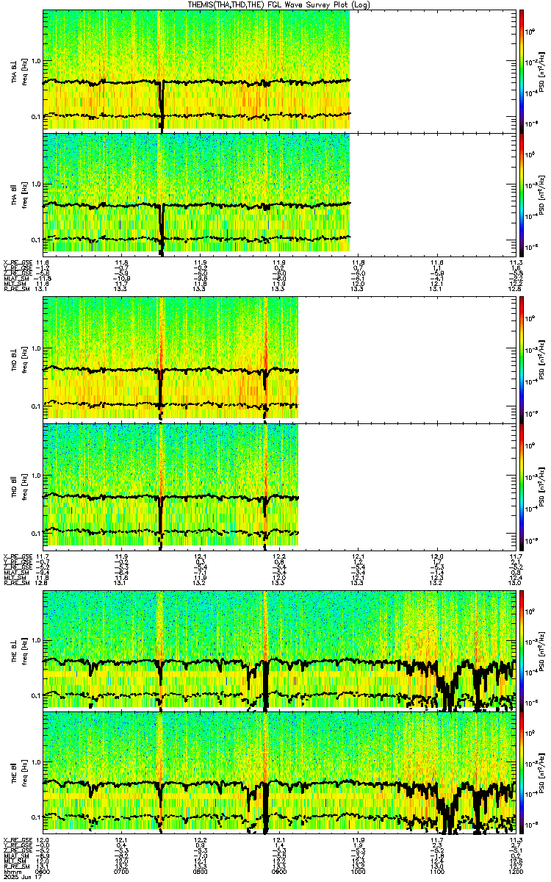This screenshot has width=551, height=882.
Task: Click the '0900' time tick label
Action: pos(280,872)
